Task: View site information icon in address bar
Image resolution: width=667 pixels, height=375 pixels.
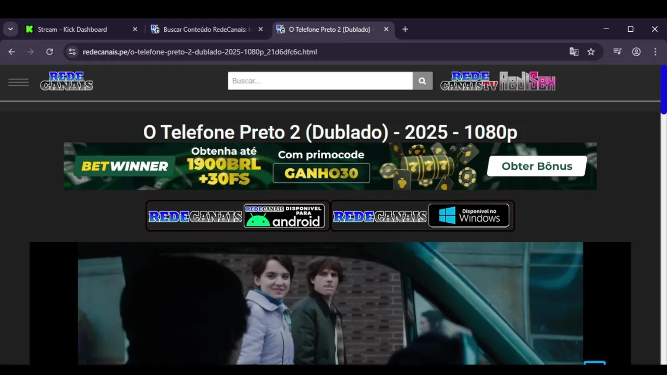Action: 72,52
